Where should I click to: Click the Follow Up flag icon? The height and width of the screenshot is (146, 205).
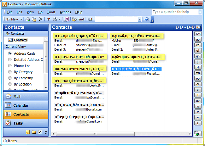49,19
